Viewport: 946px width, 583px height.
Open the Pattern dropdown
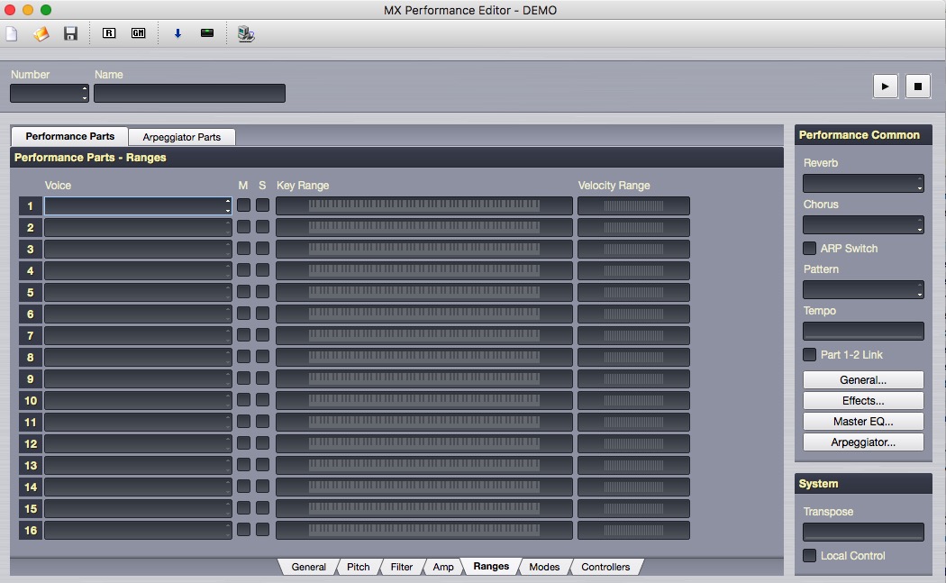point(863,289)
